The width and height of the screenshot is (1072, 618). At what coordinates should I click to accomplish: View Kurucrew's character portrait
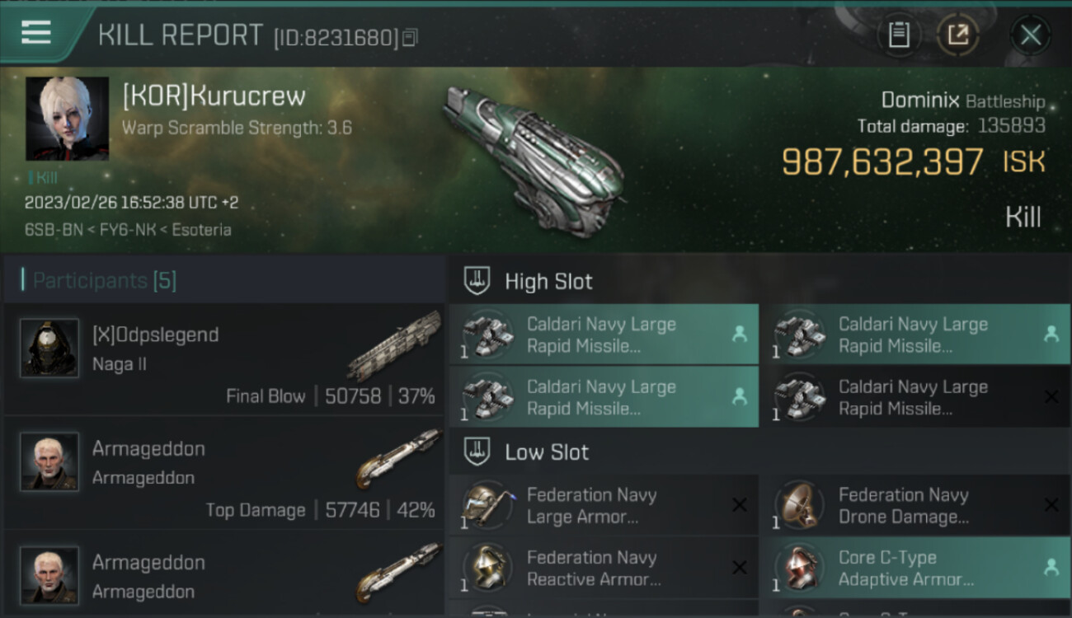(x=67, y=119)
